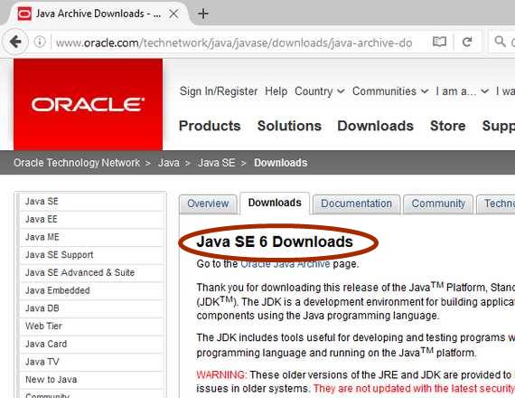Viewport: 515px width, 398px height.
Task: Click the Oracle logo
Action: click(x=88, y=104)
